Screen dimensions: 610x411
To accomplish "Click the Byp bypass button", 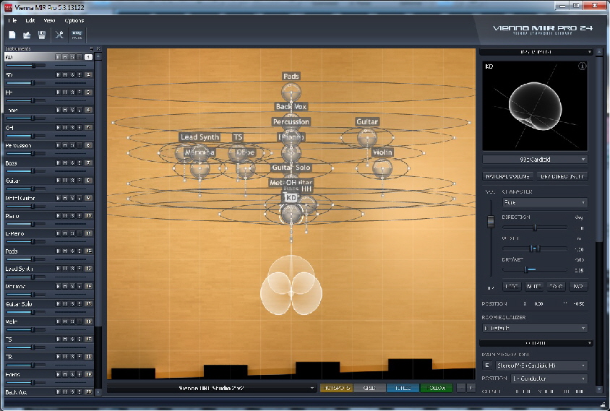I will (578, 287).
